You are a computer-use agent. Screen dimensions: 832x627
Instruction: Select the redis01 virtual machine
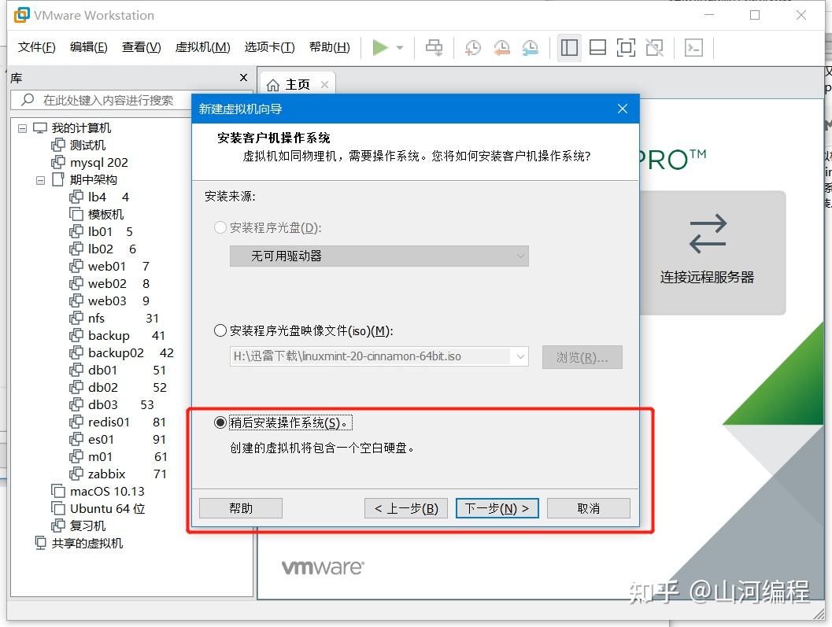point(118,422)
